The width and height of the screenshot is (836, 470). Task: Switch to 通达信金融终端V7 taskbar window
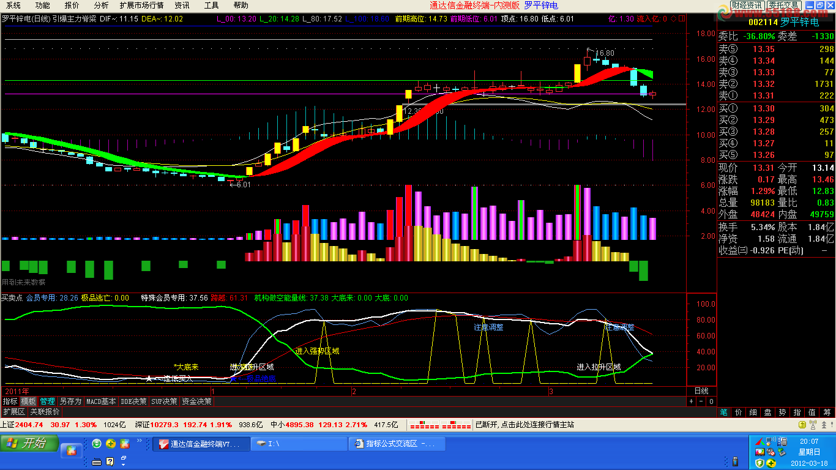(x=201, y=444)
